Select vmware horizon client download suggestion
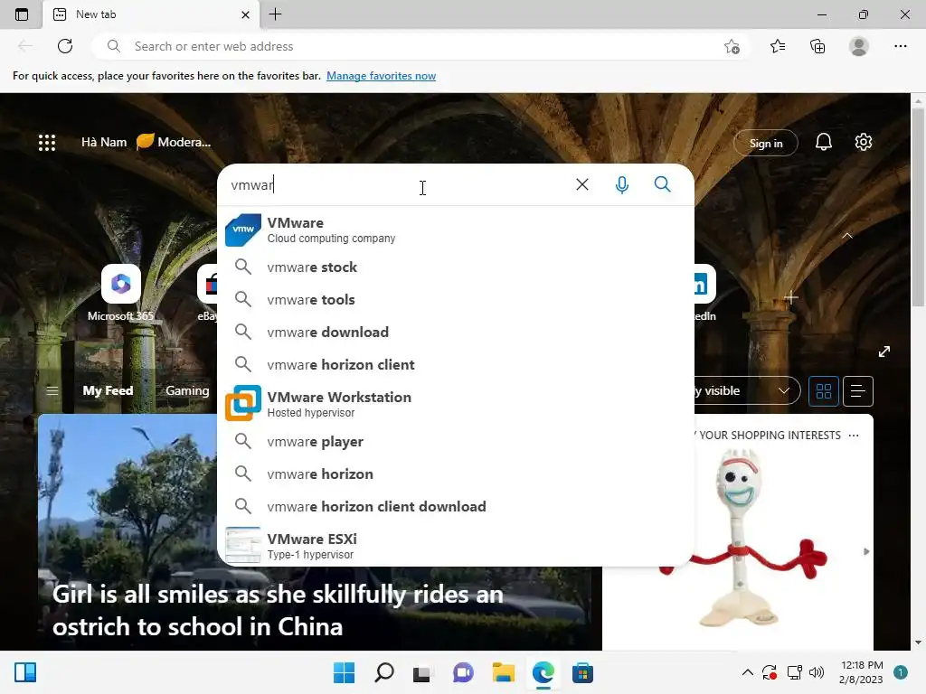The image size is (926, 694). [456, 506]
